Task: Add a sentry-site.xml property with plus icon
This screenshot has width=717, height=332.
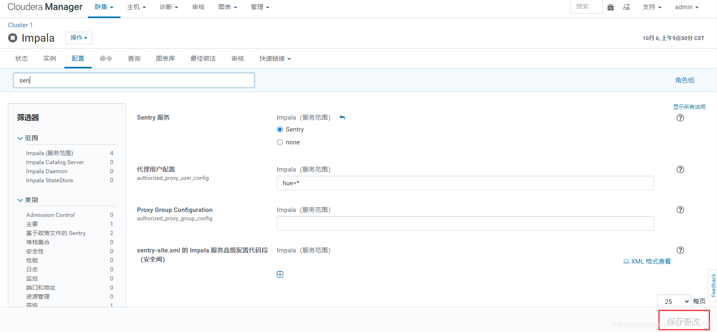Action: point(280,275)
